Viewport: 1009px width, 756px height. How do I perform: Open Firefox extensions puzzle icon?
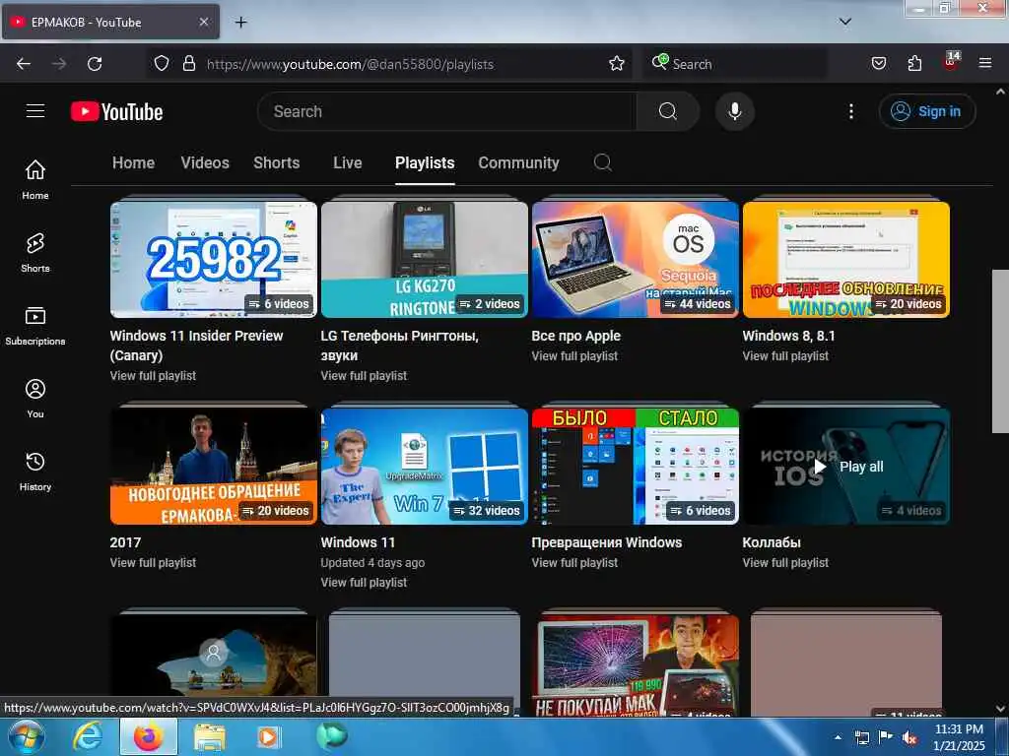coord(914,64)
